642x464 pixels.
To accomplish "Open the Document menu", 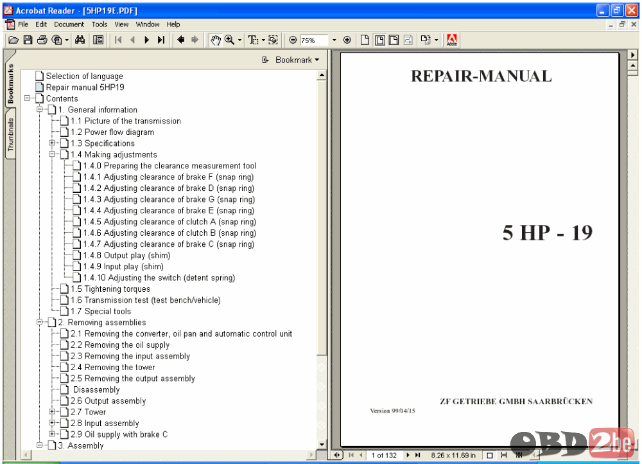I will point(69,24).
